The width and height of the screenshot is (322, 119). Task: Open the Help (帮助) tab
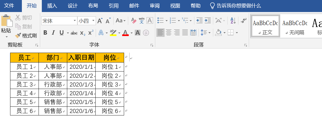pyautogui.click(x=195, y=6)
